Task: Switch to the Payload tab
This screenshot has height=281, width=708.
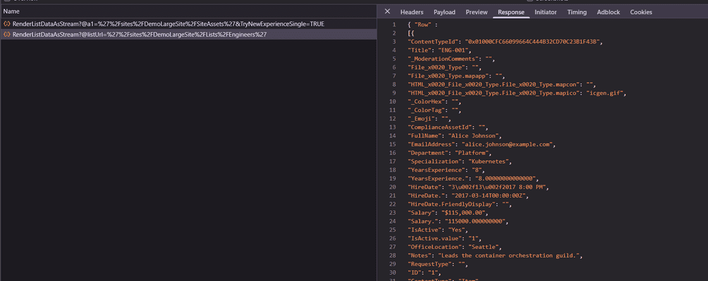Action: point(444,12)
